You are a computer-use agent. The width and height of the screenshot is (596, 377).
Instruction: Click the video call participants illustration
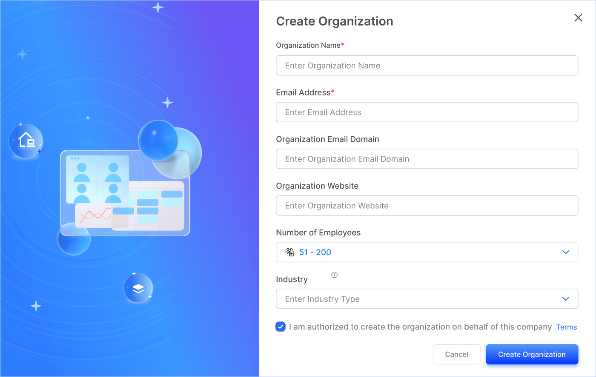point(97,179)
